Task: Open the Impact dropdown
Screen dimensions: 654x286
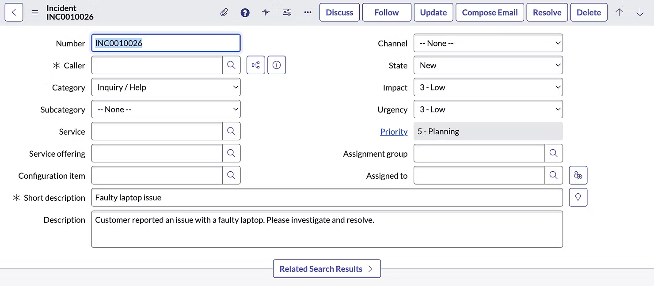Action: (488, 87)
